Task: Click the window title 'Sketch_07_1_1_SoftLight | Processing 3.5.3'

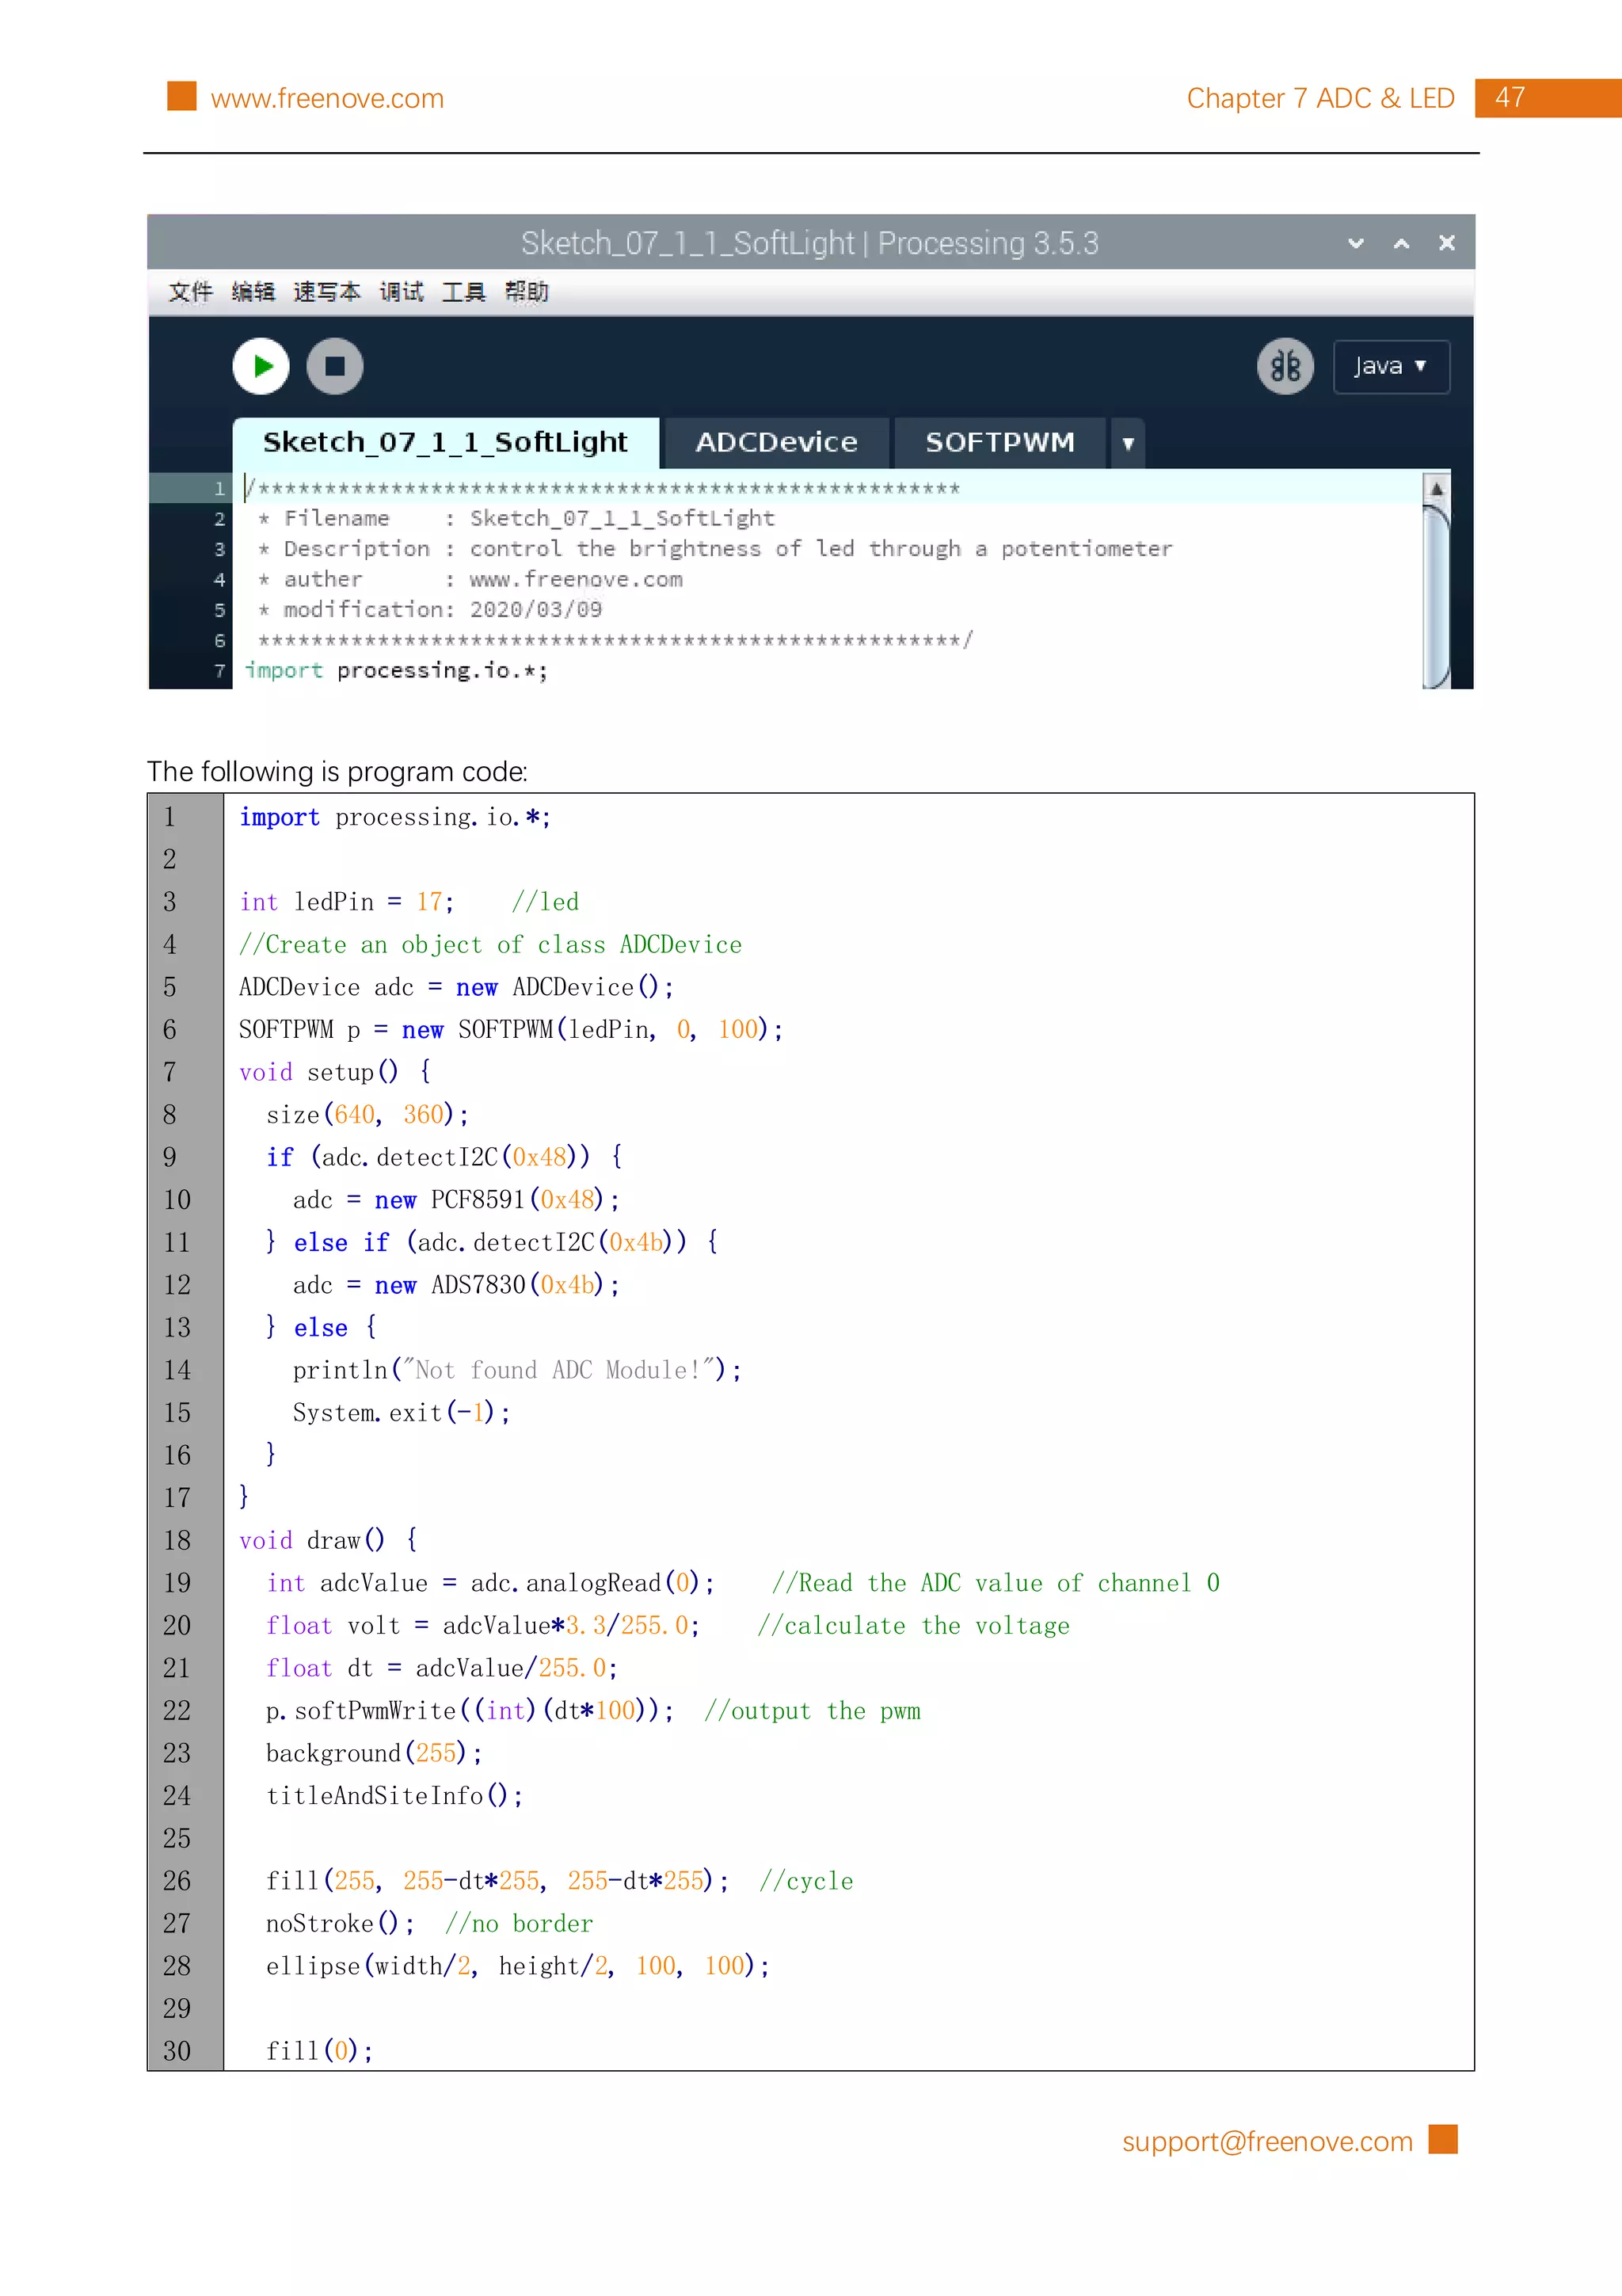Action: click(809, 243)
